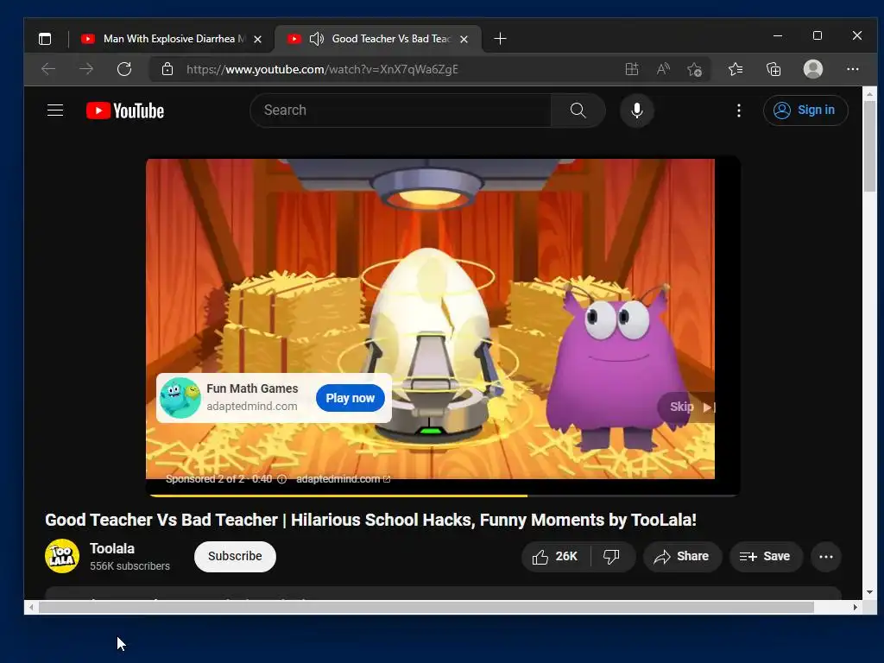884x663 pixels.
Task: Search with your voice microphone
Action: 637,110
